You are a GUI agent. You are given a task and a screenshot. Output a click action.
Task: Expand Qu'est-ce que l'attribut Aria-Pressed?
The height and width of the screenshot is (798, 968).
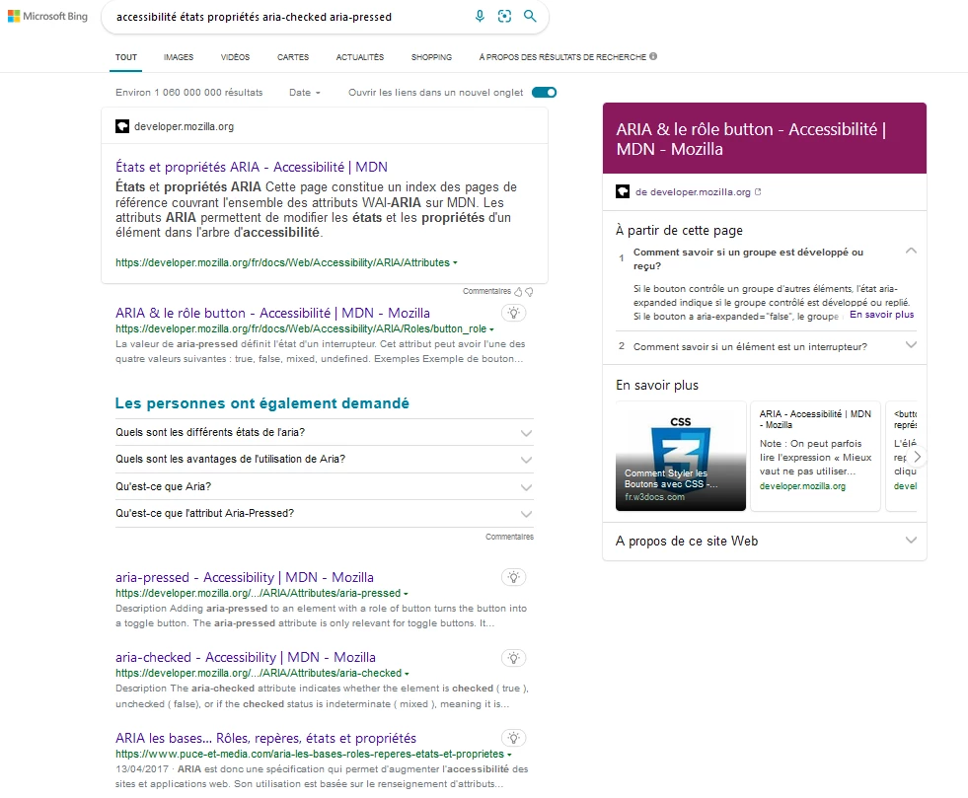[324, 514]
